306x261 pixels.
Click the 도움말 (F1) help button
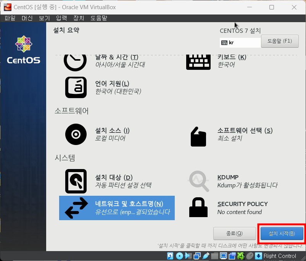280,41
